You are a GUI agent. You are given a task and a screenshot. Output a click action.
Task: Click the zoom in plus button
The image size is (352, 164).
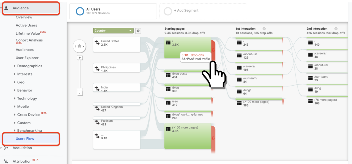(x=80, y=58)
